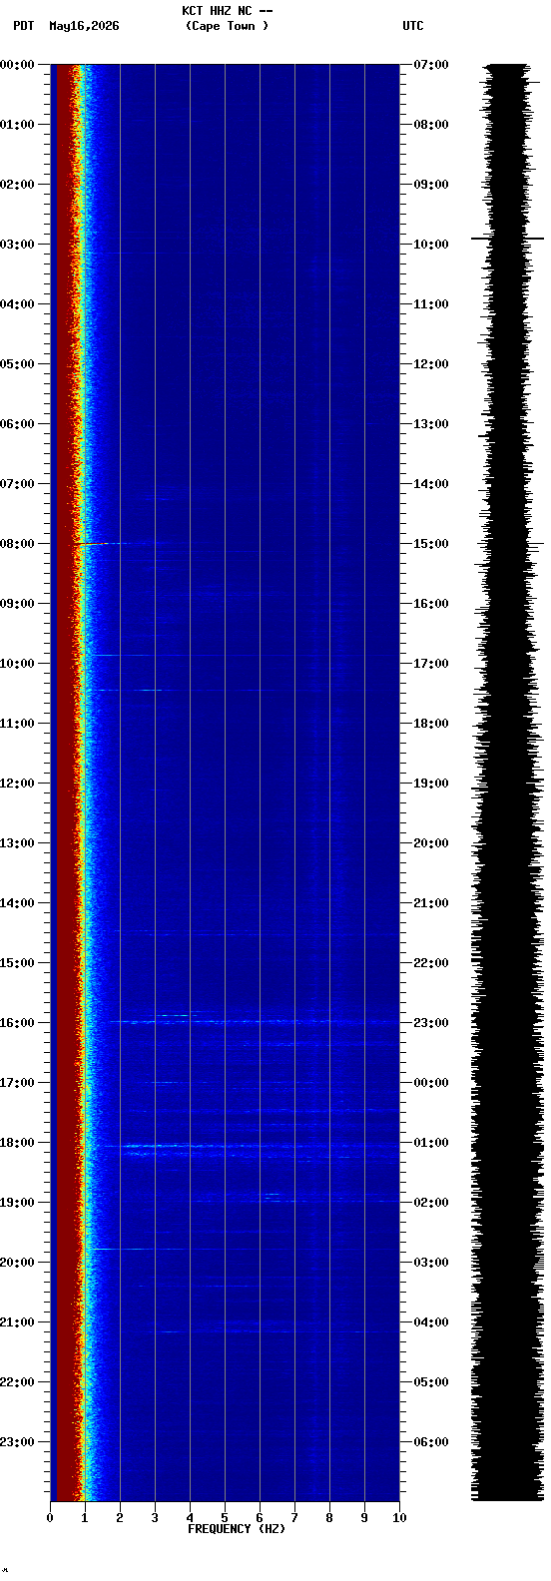
Task: Click the station title 'KCT HHZ NC --'
Action: point(227,11)
